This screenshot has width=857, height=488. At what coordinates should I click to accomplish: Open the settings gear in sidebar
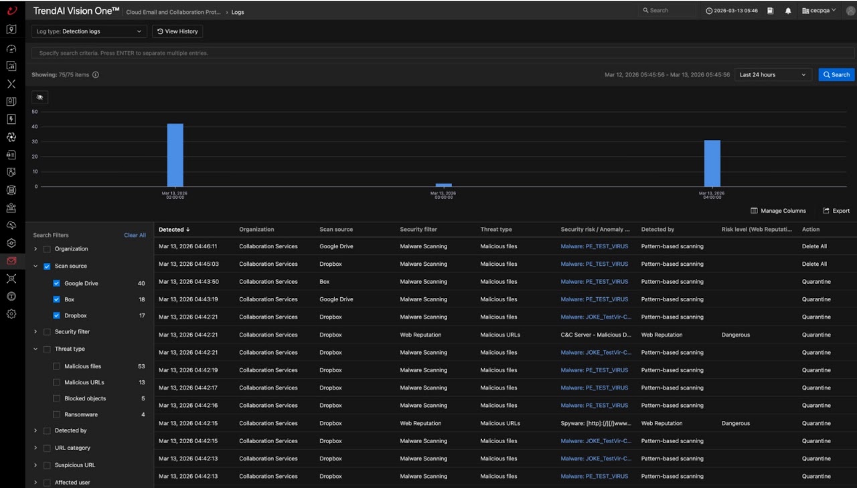click(11, 314)
